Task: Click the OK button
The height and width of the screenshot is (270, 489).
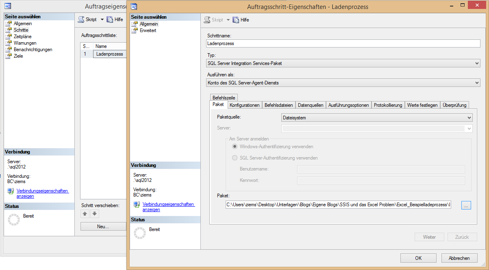Action: pyautogui.click(x=418, y=258)
